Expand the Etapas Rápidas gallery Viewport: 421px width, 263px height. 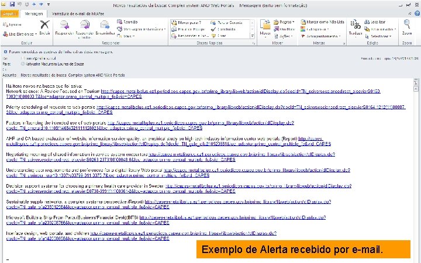[x=253, y=36]
